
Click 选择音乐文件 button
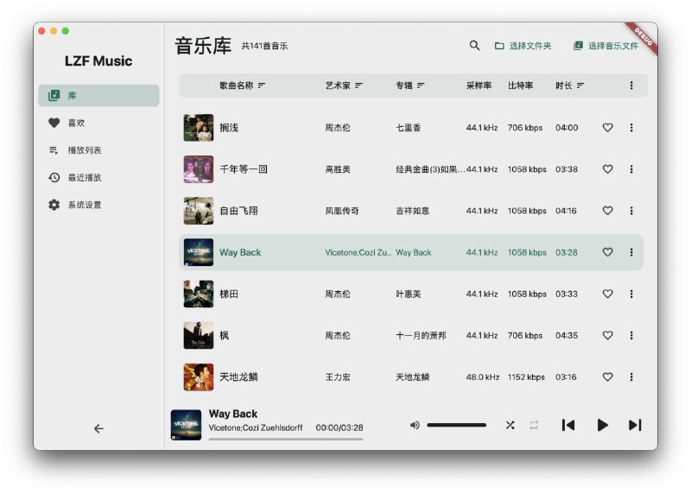(605, 46)
